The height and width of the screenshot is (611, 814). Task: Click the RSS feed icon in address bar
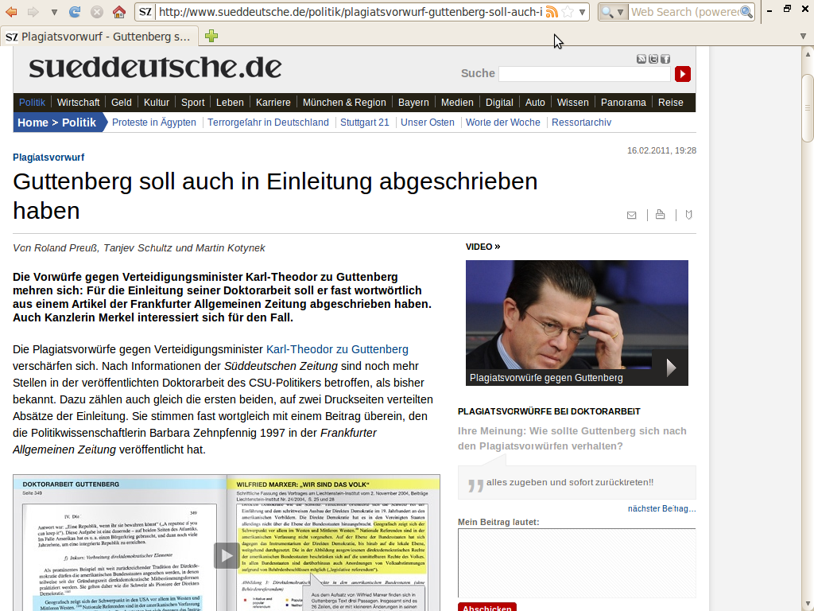pos(552,11)
